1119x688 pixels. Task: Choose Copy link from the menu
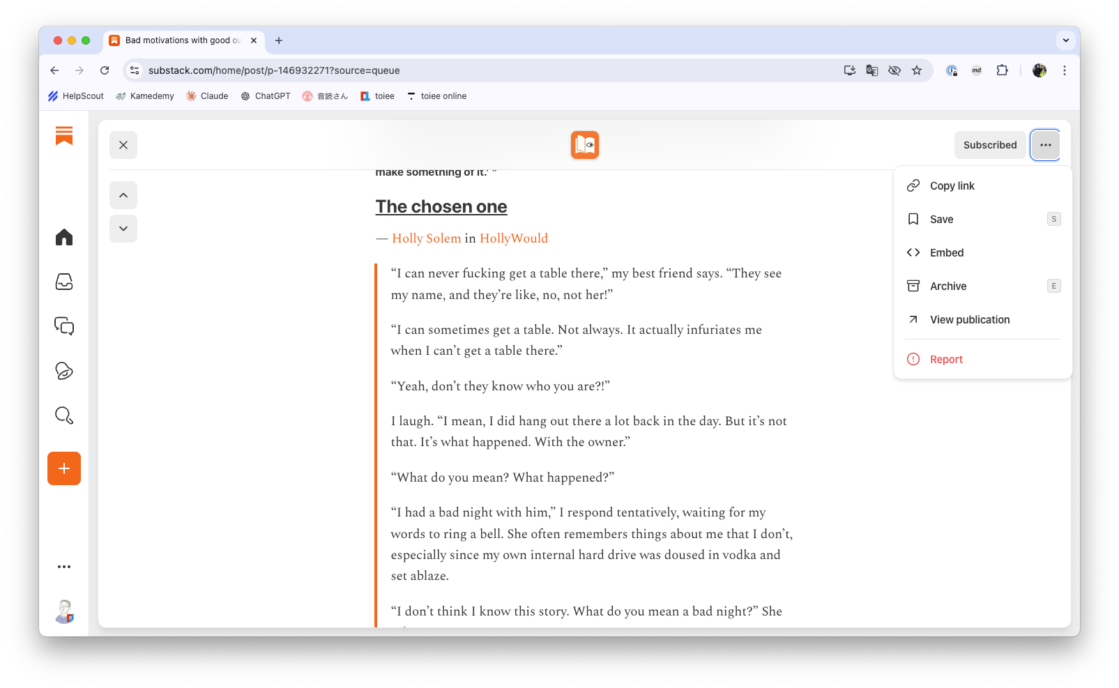click(x=983, y=185)
